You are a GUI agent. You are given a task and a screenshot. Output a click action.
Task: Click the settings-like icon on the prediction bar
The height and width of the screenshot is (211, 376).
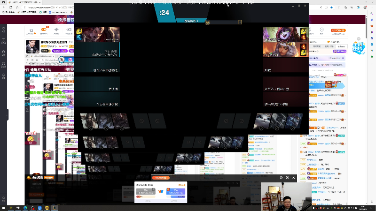281,178
